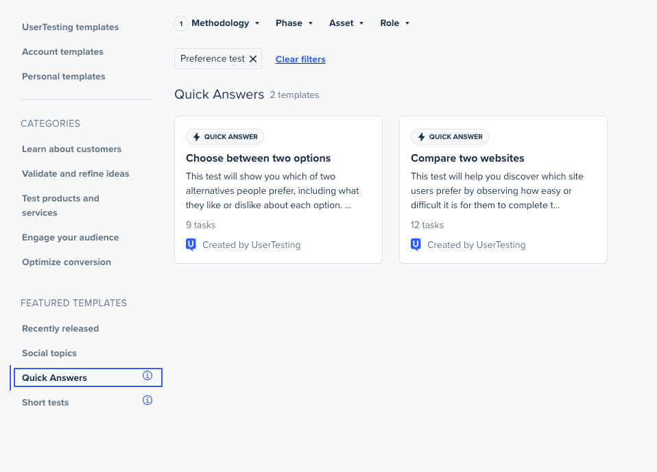Select Learn about customers category
657x472 pixels.
pyautogui.click(x=71, y=149)
